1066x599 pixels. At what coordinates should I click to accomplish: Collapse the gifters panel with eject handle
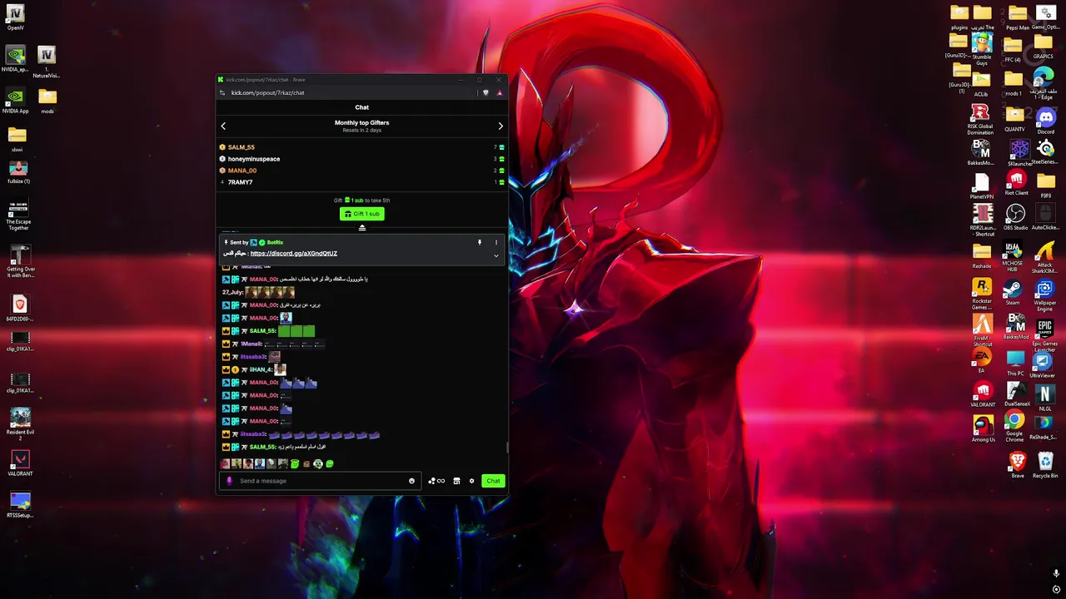(361, 228)
